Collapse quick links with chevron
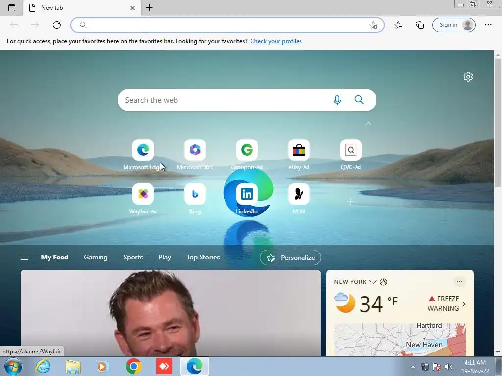This screenshot has height=376, width=502. pyautogui.click(x=368, y=123)
